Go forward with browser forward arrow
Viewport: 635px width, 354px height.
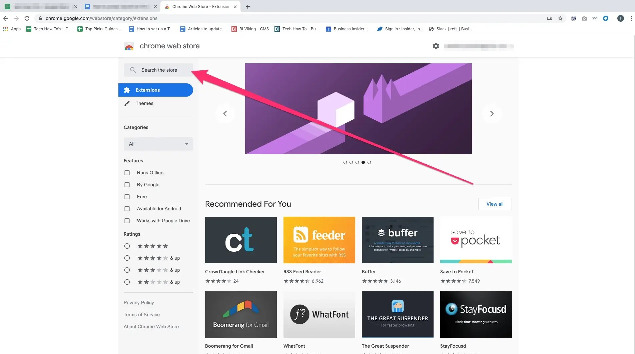pos(16,18)
